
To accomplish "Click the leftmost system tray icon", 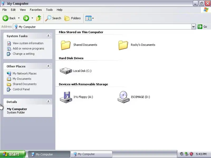I will (181, 154).
